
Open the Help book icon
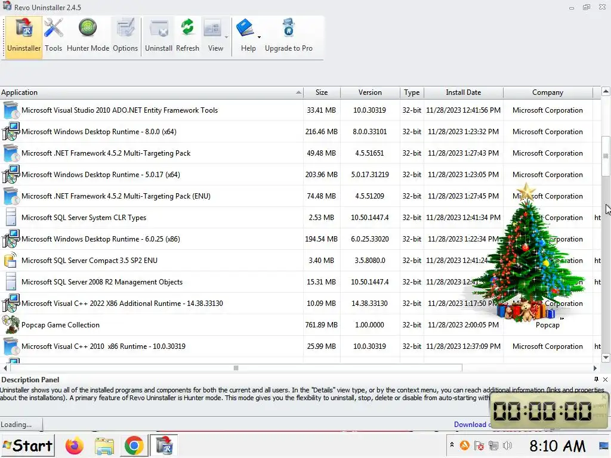click(x=246, y=29)
